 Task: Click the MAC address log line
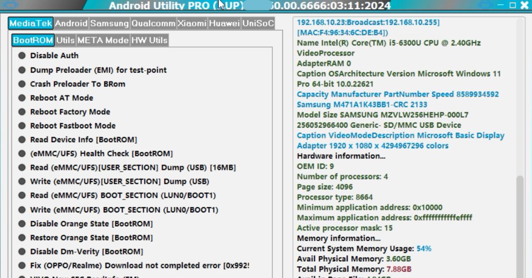tap(343, 33)
